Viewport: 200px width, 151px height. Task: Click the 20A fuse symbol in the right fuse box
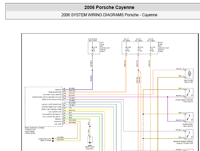click(151, 49)
